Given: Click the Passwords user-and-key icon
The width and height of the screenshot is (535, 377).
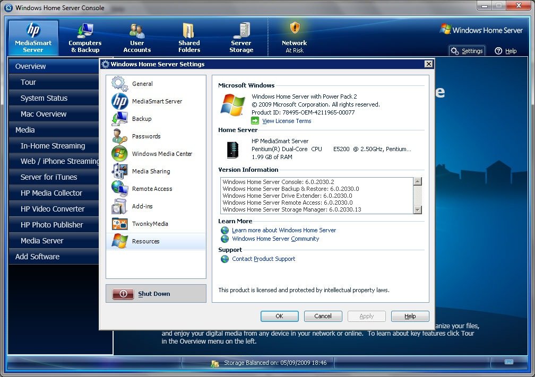Looking at the screenshot, I should coord(119,136).
